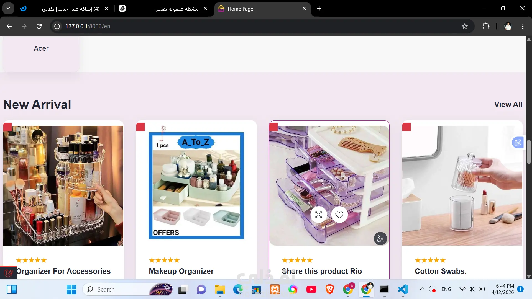Open Visual Studio Code from taskbar
This screenshot has width=532, height=299.
pos(403,289)
